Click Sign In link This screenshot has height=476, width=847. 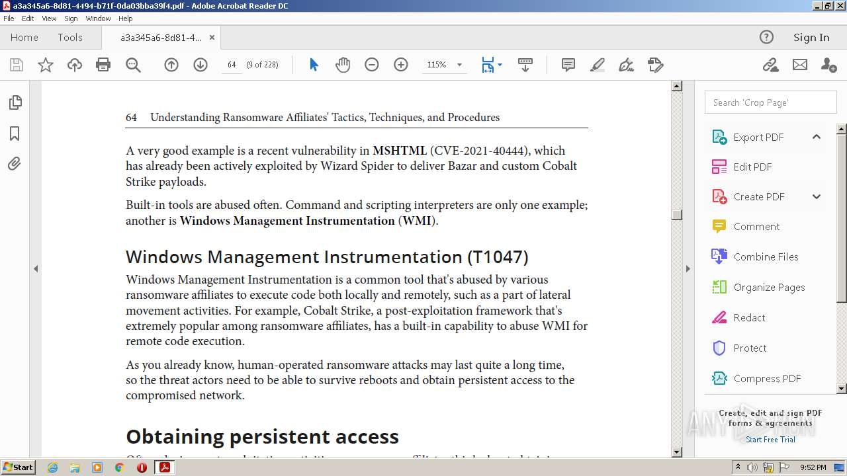(x=811, y=37)
